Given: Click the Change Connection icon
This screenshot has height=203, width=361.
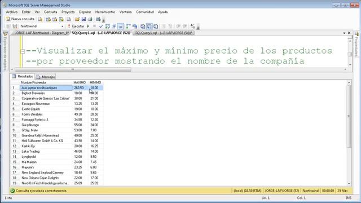Looking at the screenshot, I should tap(15, 27).
